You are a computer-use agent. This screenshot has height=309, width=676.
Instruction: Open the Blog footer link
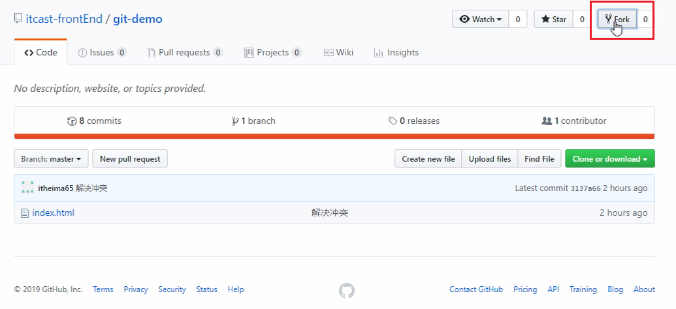pos(615,289)
